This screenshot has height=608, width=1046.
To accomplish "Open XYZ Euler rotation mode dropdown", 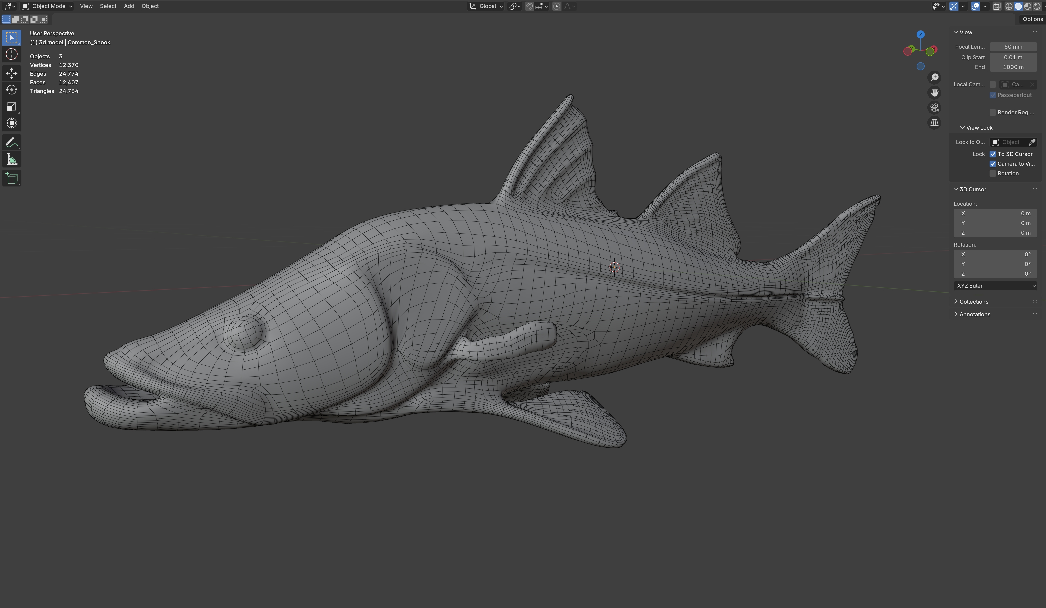I will [x=995, y=286].
